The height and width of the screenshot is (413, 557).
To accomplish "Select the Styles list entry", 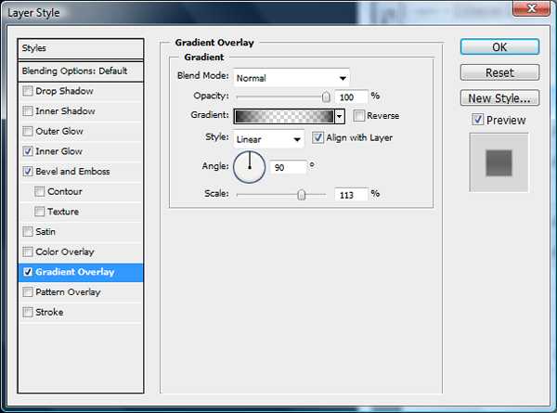I will (x=81, y=48).
